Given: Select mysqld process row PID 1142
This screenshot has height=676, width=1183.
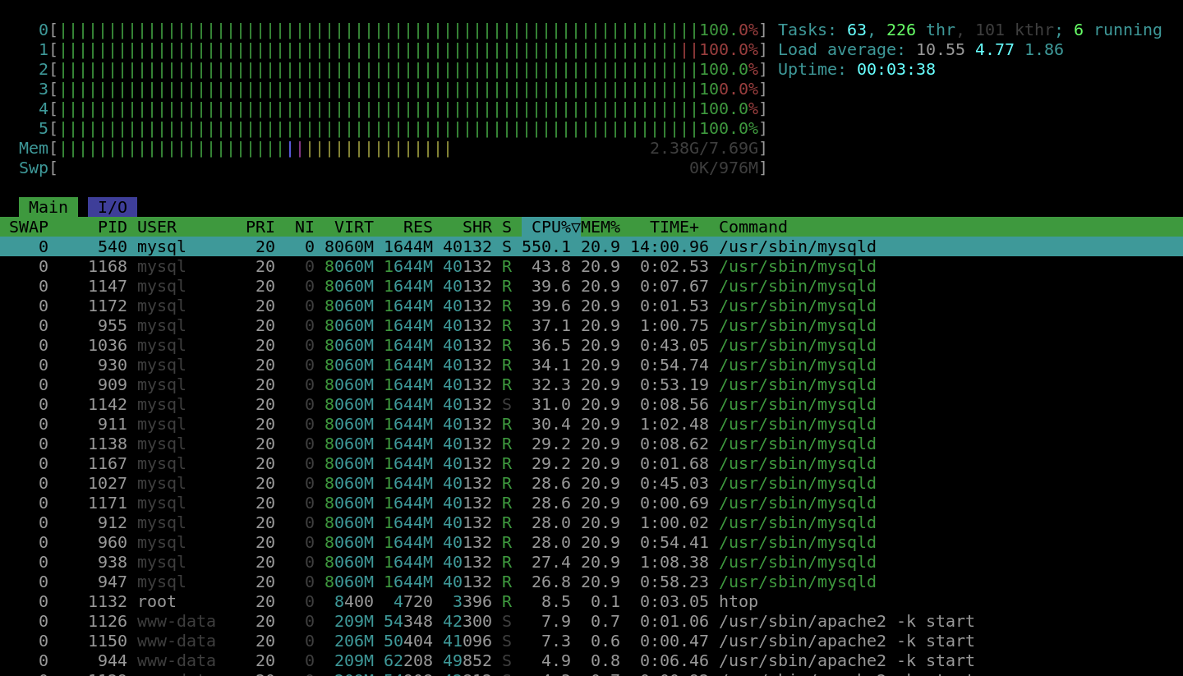Looking at the screenshot, I should [x=591, y=404].
